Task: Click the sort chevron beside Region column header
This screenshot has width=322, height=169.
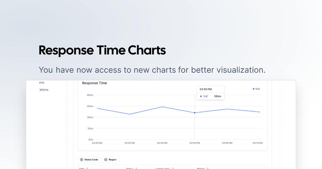Action: click(208, 168)
